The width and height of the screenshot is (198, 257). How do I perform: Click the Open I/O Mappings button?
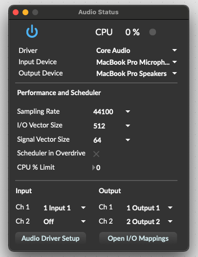pos(138,238)
